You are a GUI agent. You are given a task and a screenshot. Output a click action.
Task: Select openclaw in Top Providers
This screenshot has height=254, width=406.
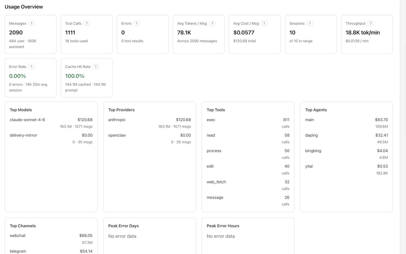click(x=117, y=135)
